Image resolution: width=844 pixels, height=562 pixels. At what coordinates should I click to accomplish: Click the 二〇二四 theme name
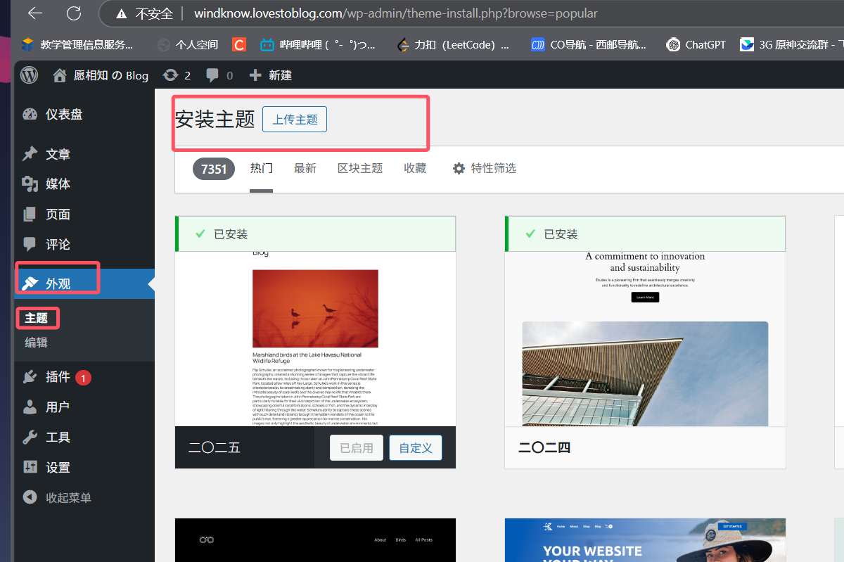(x=544, y=447)
